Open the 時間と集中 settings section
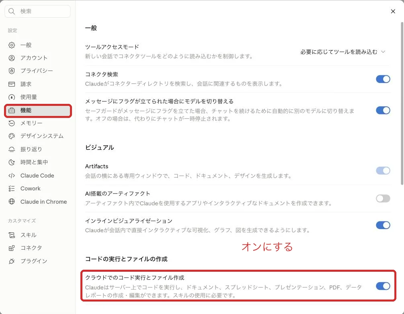Screen dimensions: 404x314 (x=38, y=162)
